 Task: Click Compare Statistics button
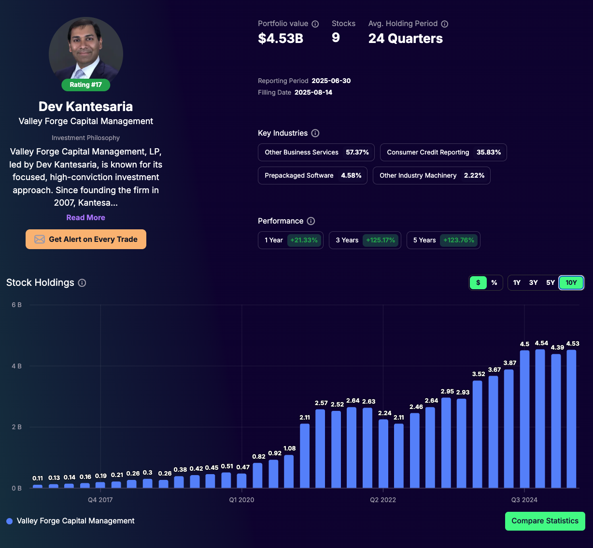tap(545, 521)
